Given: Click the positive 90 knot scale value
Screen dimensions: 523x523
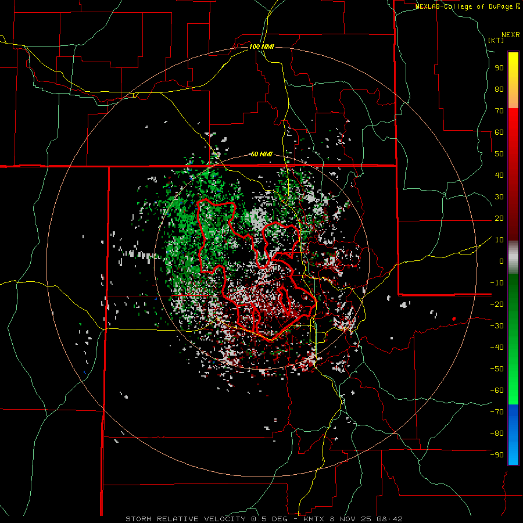Looking at the screenshot, I should click(499, 68).
